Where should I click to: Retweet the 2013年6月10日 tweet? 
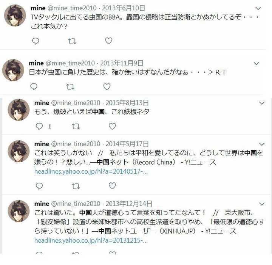(72, 41)
